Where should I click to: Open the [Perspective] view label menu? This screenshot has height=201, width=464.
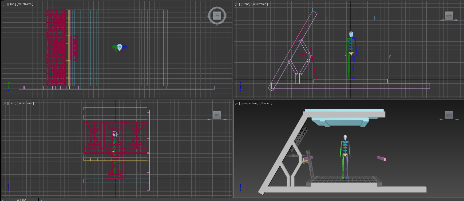click(249, 103)
